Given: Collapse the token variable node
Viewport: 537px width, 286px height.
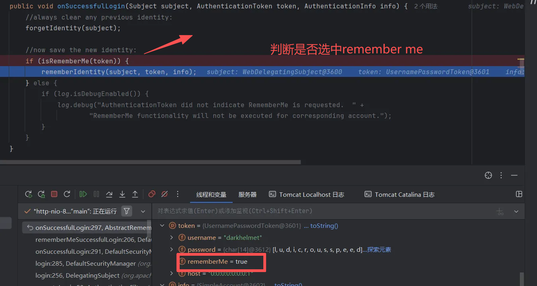Looking at the screenshot, I should [x=162, y=226].
